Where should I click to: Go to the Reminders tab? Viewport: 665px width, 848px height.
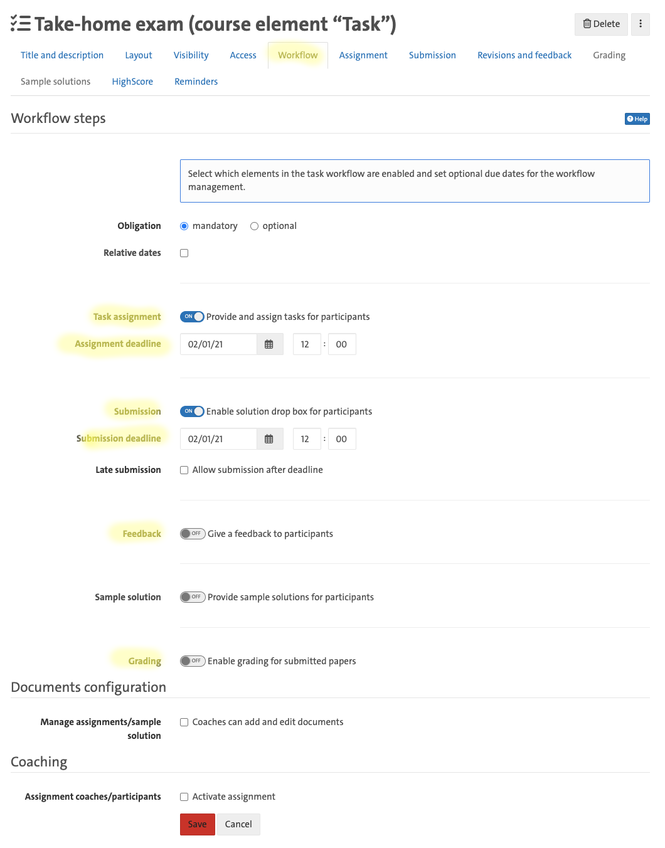[196, 82]
